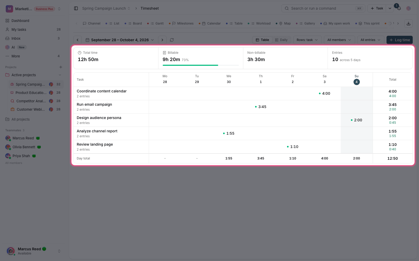Open the Rows: task dropdown
Viewport: 419px width, 261px height.
tap(307, 40)
